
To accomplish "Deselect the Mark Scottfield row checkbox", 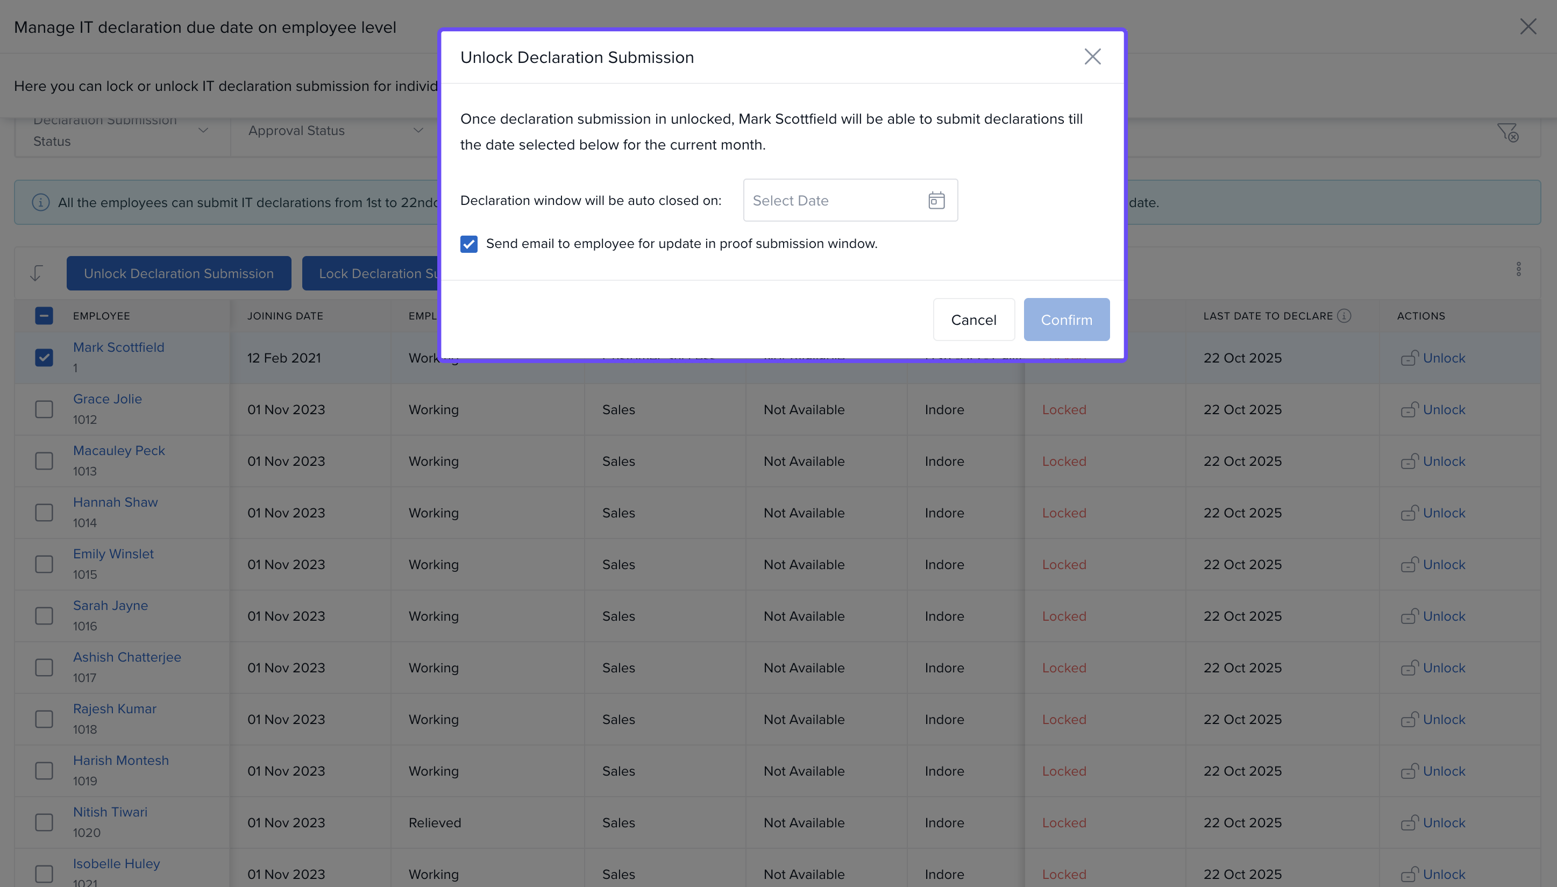I will pos(44,358).
